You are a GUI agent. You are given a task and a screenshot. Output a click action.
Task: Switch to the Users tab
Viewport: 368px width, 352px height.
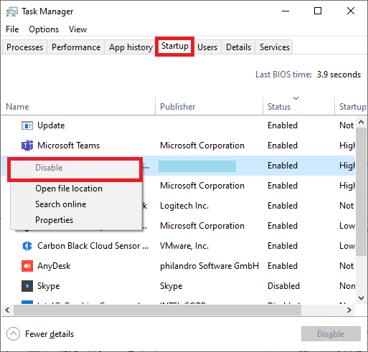[207, 47]
